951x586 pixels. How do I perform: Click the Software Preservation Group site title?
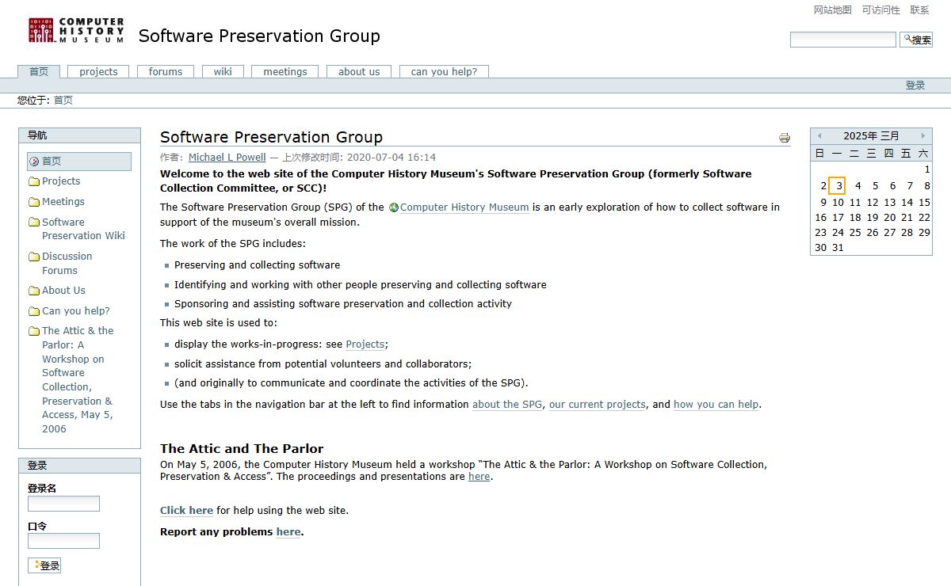[x=259, y=36]
